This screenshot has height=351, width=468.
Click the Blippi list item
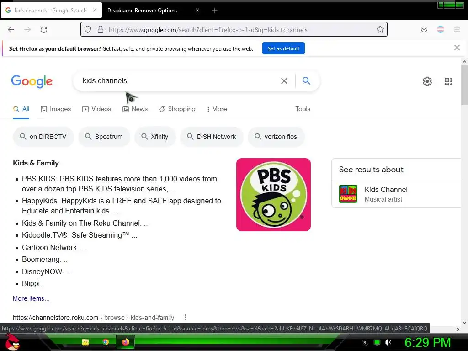coord(32,283)
